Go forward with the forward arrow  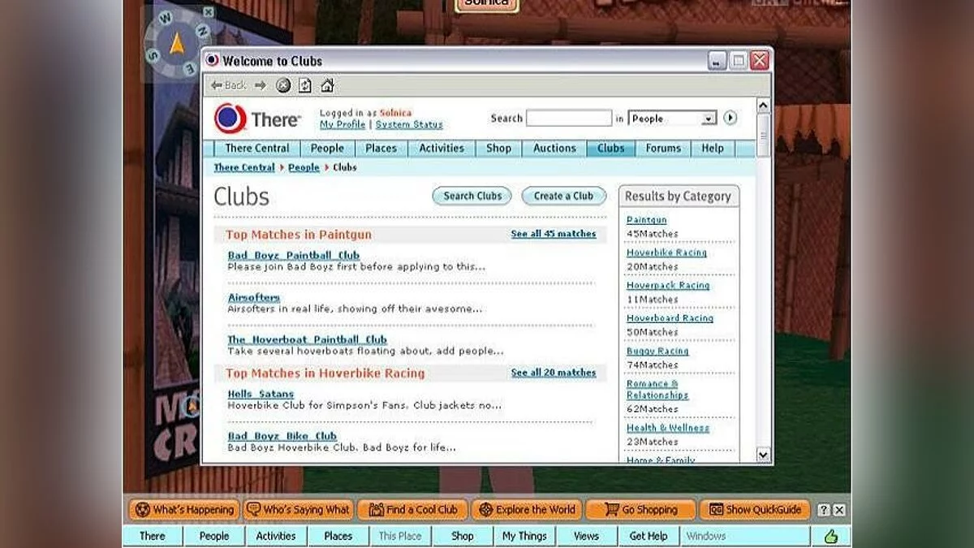tap(261, 85)
